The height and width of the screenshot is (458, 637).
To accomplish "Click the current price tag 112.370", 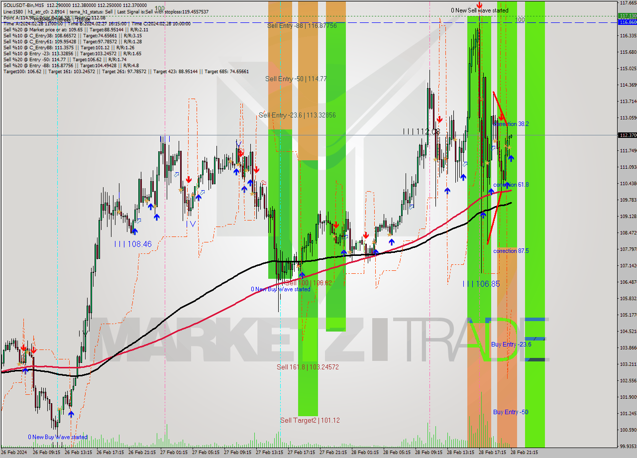I will pyautogui.click(x=627, y=135).
